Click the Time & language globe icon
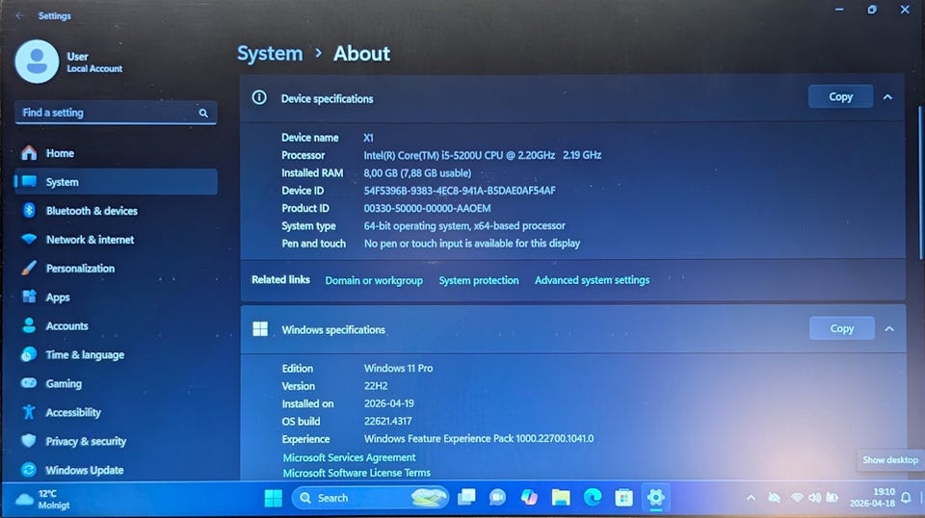Screen dimensions: 925x518 click(28, 354)
